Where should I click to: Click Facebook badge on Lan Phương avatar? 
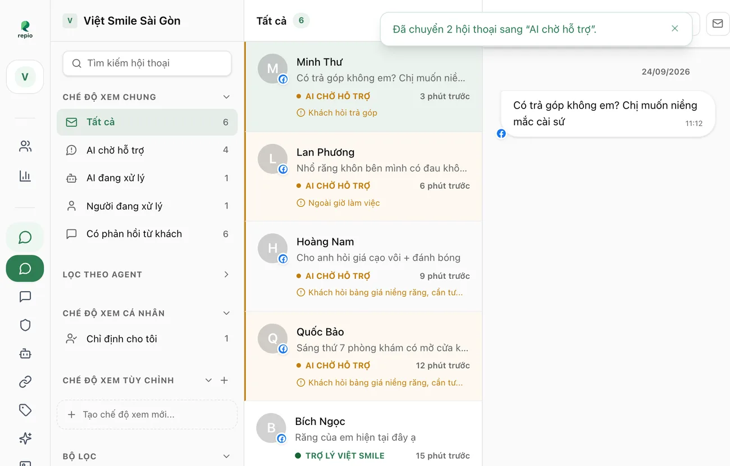pyautogui.click(x=283, y=169)
